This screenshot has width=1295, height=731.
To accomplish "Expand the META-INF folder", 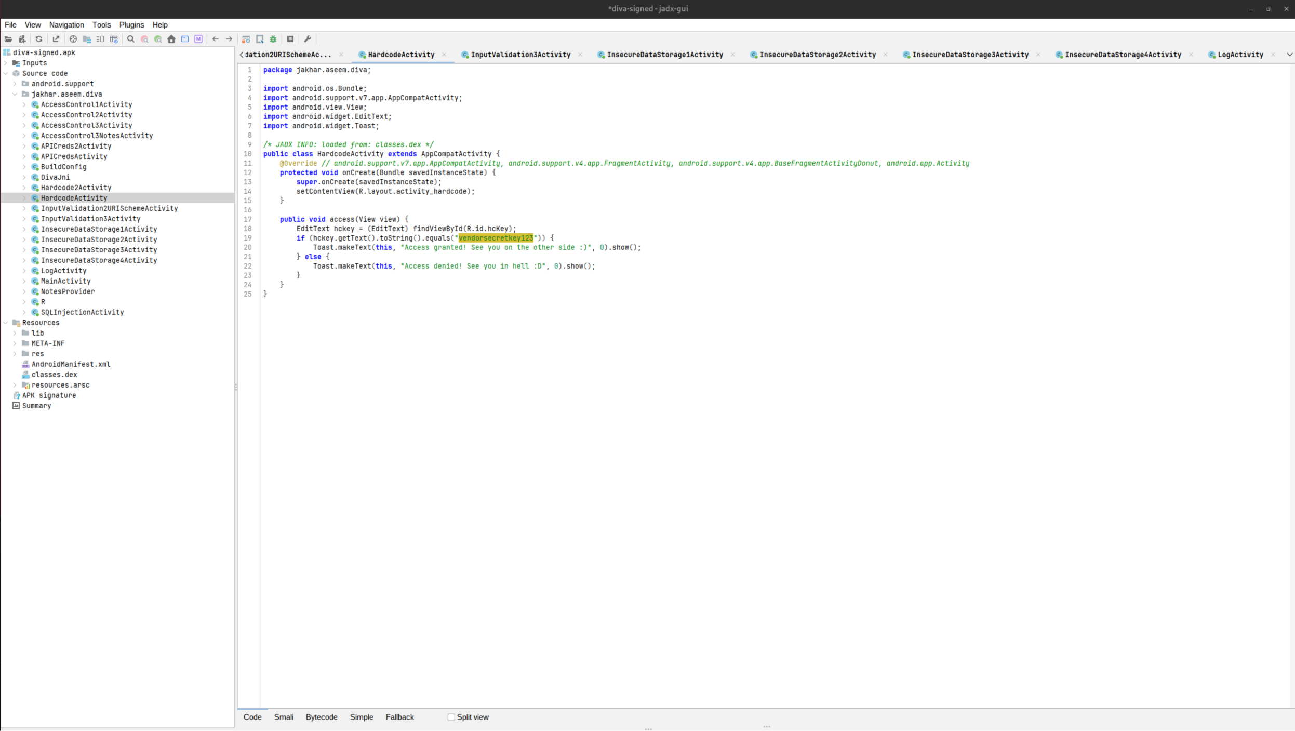I will [x=15, y=343].
